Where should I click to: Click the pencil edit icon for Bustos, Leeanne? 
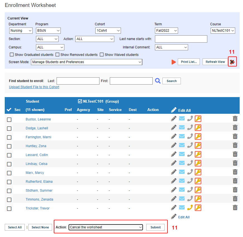(174, 119)
